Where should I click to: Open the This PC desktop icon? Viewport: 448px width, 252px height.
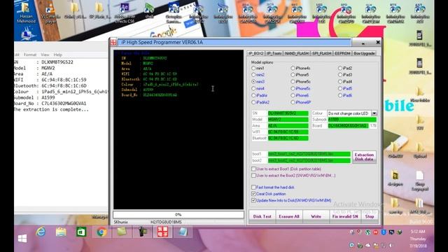point(27,34)
